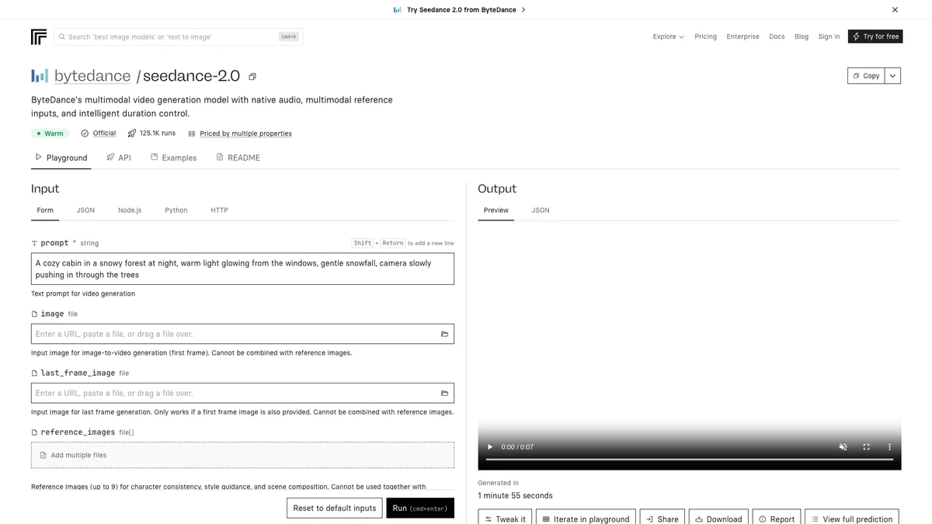Image resolution: width=932 pixels, height=524 pixels.
Task: Click the Warm status badge
Action: (50, 134)
